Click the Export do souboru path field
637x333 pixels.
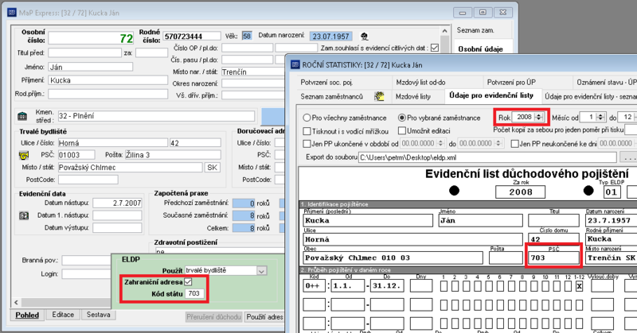[487, 157]
